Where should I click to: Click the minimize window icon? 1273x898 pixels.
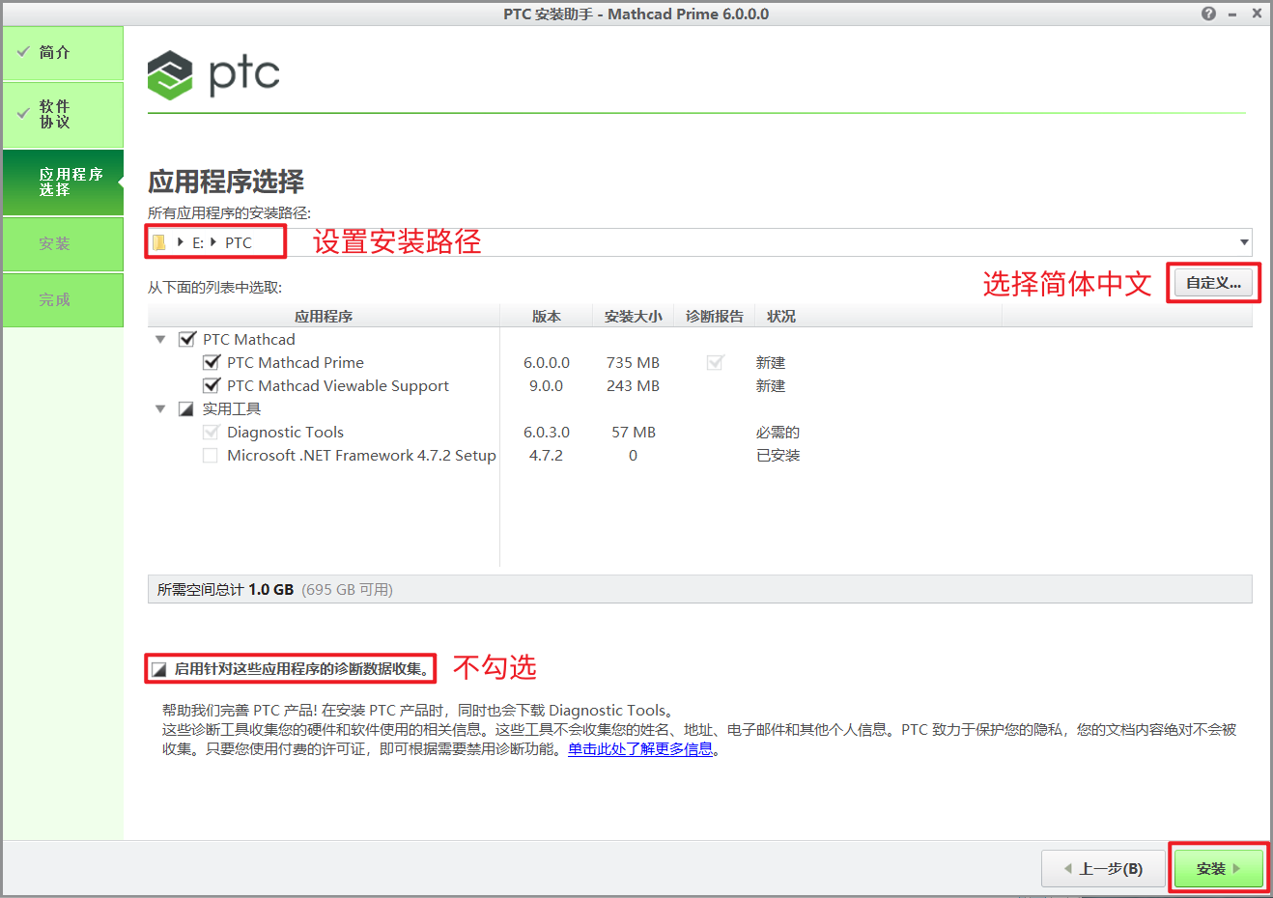1232,14
